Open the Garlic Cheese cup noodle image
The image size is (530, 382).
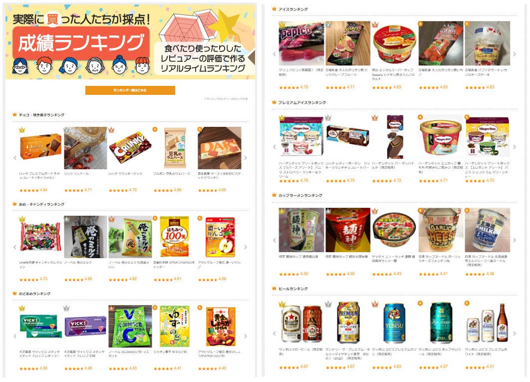coord(441,230)
